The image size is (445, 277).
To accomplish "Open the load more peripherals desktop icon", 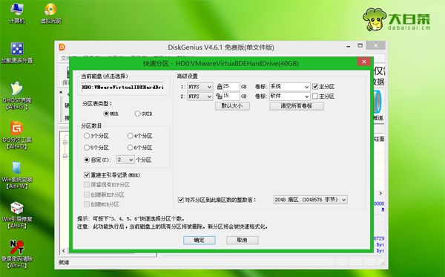I will (17, 53).
